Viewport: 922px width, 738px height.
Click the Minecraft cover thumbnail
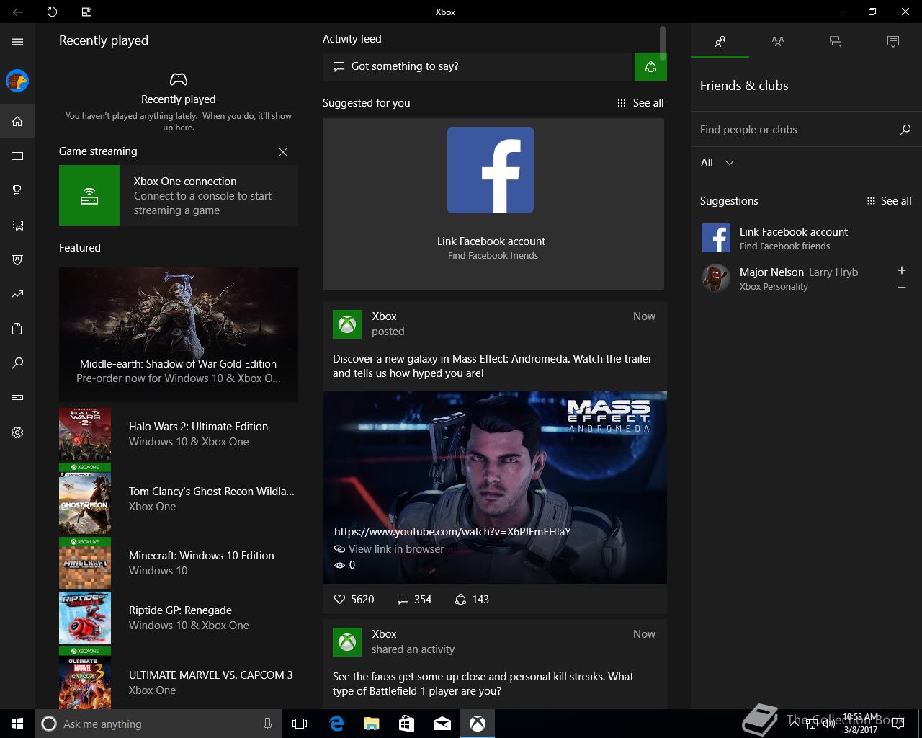pyautogui.click(x=85, y=563)
